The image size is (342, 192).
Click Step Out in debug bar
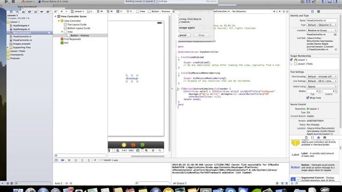click(x=89, y=160)
